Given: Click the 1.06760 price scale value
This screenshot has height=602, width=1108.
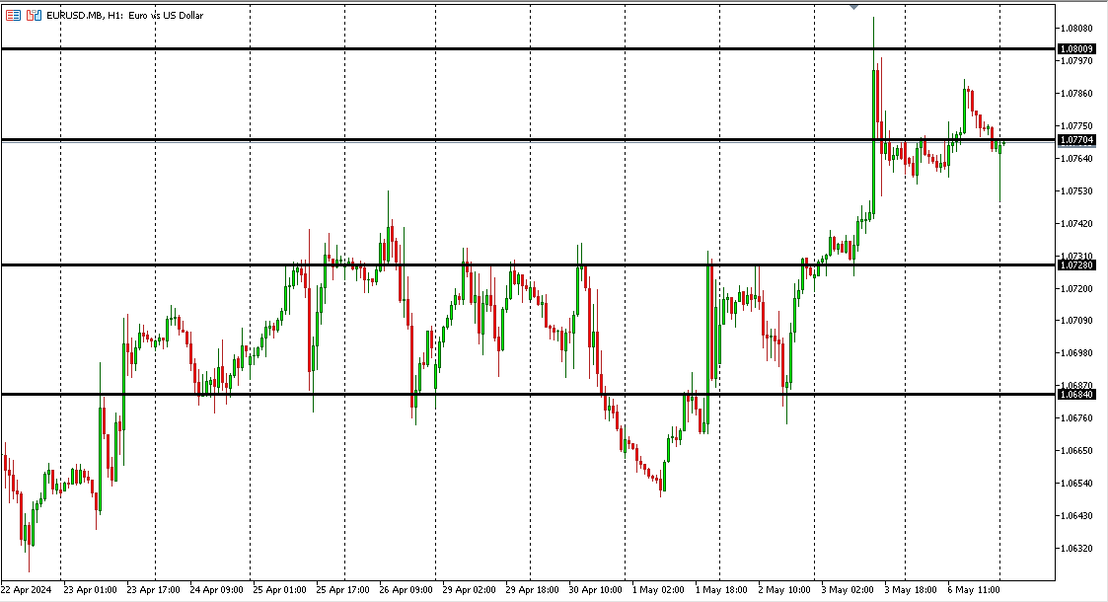Looking at the screenshot, I should [1076, 417].
